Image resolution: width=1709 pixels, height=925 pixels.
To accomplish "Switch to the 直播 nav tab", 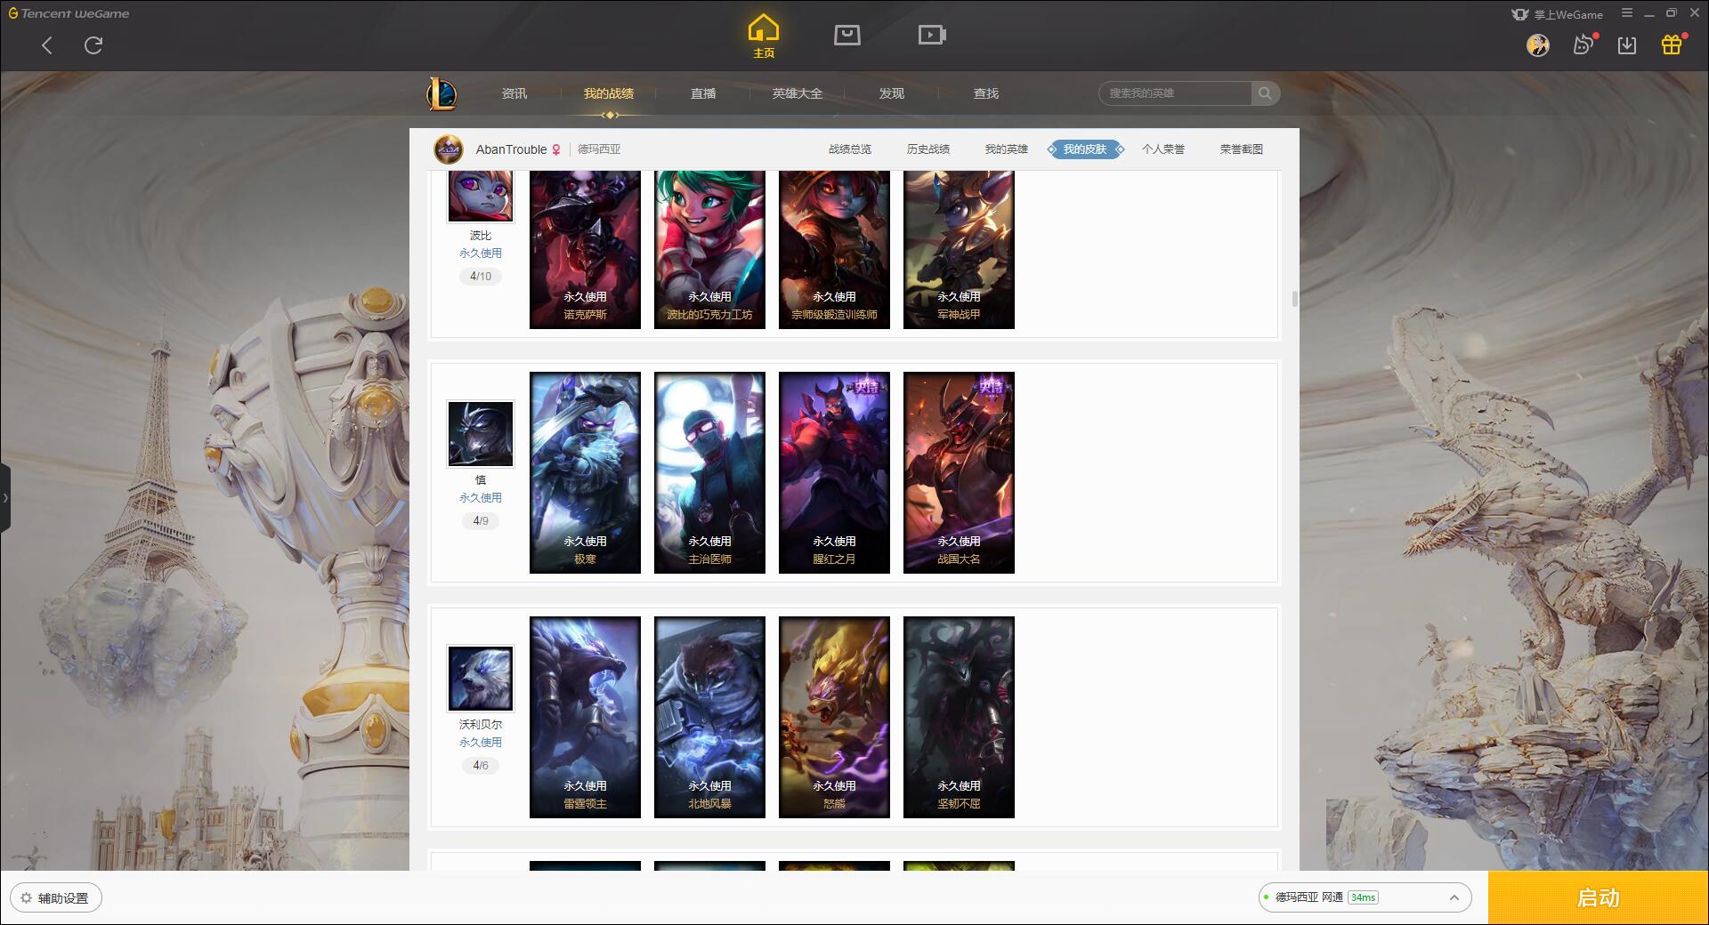I will coord(703,93).
